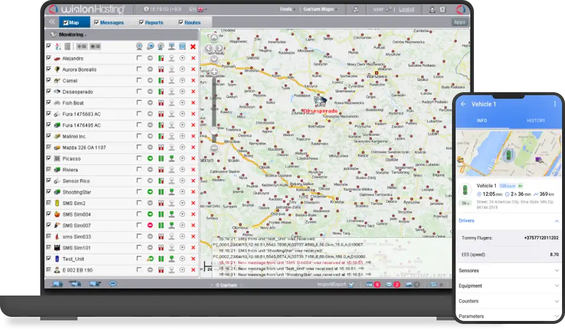Remove Camel from the list via red X

point(193,80)
